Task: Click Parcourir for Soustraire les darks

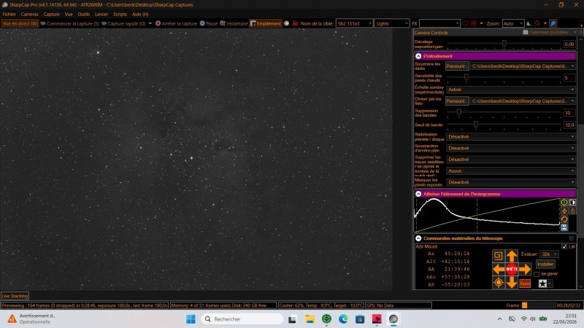Action: tap(457, 66)
